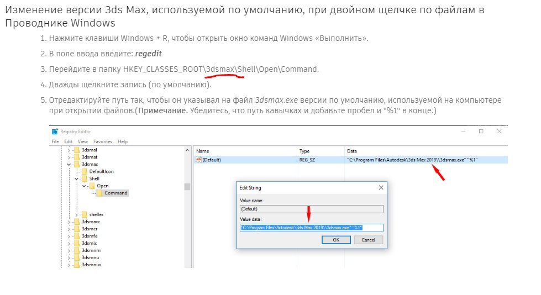Open the Help menu

pos(123,141)
